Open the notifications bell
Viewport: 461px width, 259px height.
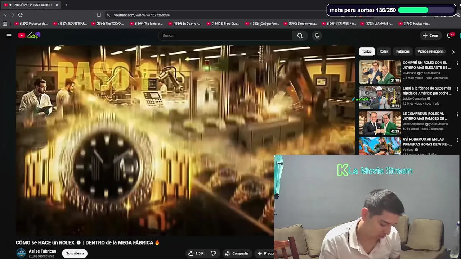[449, 36]
